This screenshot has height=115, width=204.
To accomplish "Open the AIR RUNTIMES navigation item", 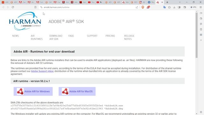I will 37,37.
